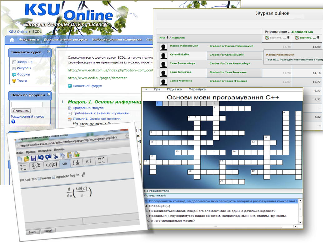This screenshot has height=243, width=323.
Task: Switch to the sin trigonometry tab
Action: coord(64,163)
